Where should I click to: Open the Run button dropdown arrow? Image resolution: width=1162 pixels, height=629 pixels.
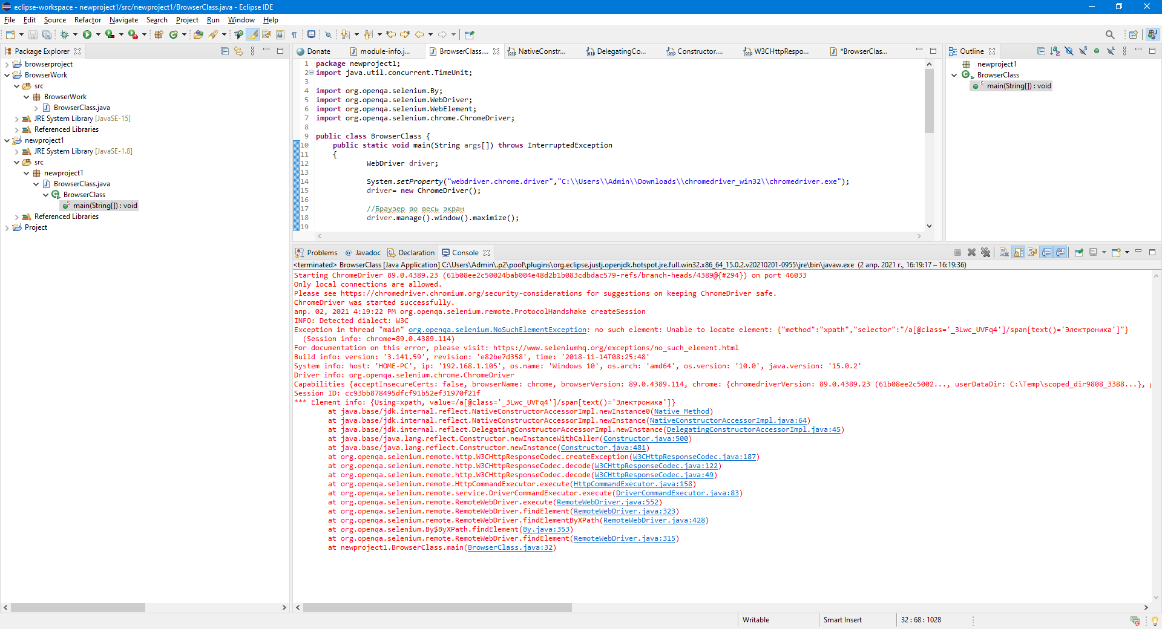(x=98, y=34)
